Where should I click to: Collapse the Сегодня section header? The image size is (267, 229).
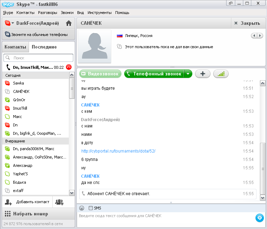coord(36,75)
